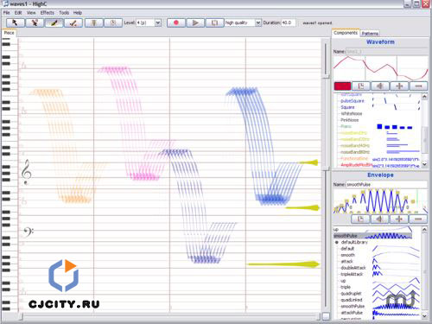Select the WhiteNoise waveform
Image resolution: width=432 pixels, height=324 pixels.
[352, 113]
